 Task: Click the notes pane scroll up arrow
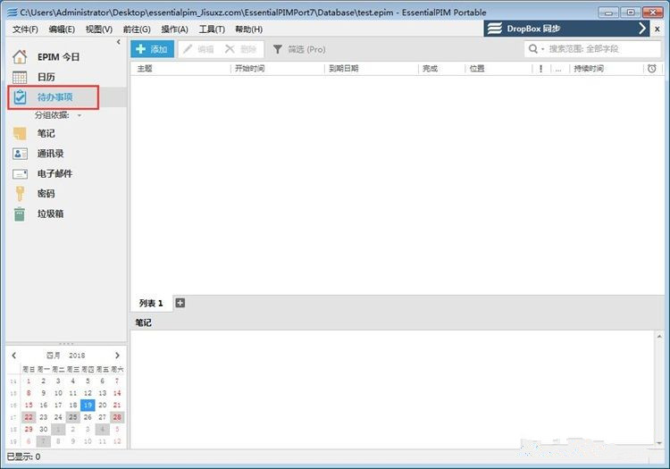659,336
